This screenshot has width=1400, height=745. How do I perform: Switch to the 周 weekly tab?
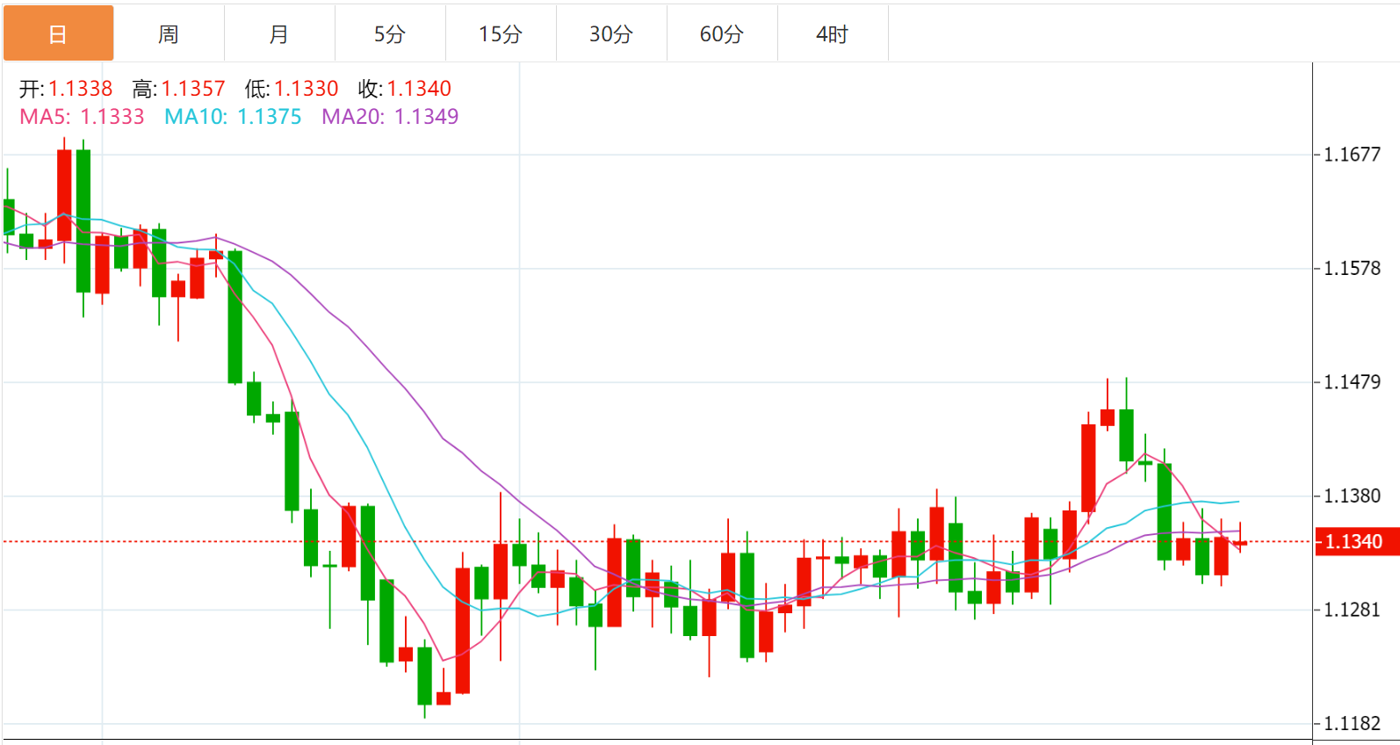169,34
